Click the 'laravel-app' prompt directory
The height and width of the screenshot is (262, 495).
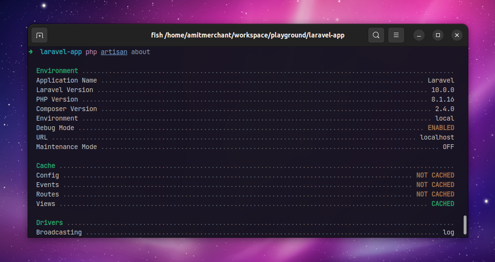click(61, 52)
